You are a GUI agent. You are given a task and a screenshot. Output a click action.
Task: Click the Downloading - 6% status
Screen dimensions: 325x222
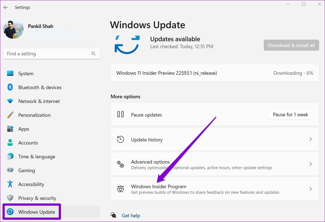pyautogui.click(x=293, y=73)
